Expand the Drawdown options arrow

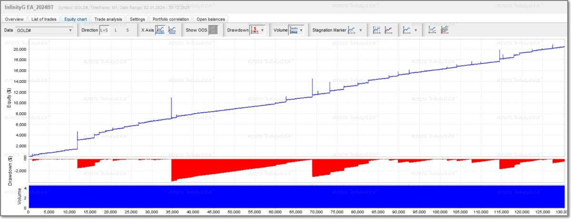262,30
